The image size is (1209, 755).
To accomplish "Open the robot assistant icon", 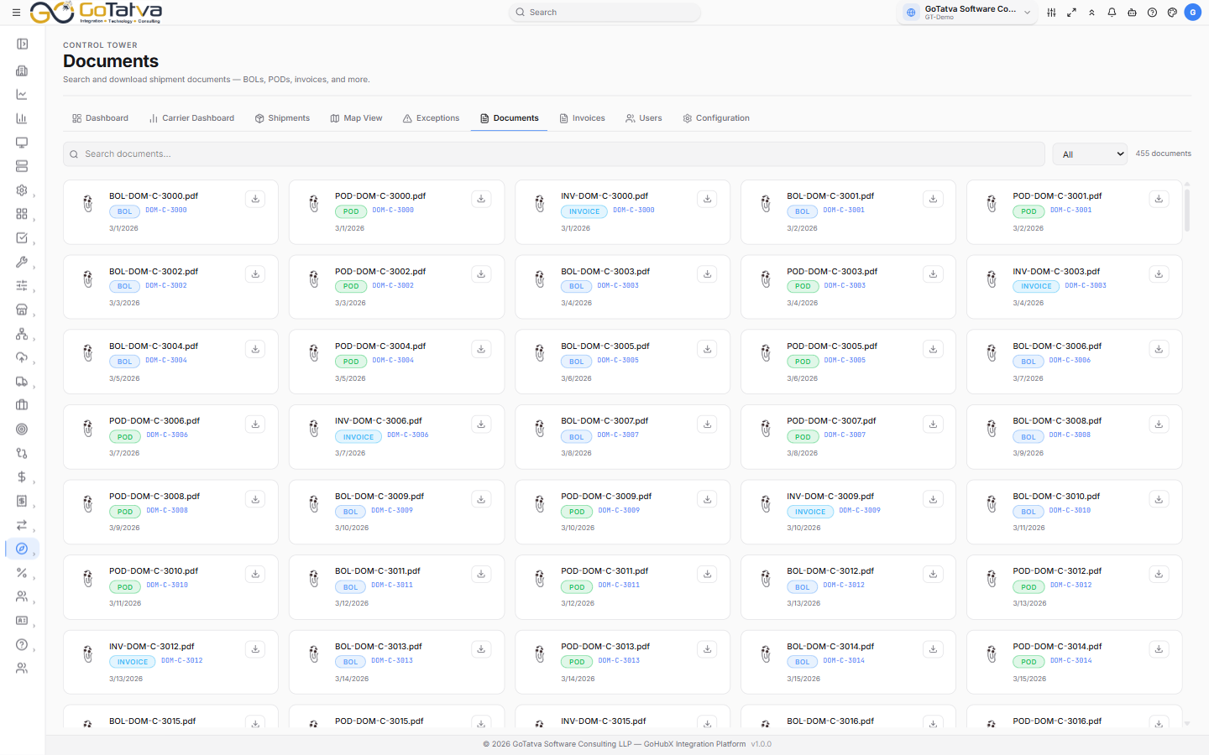I will (x=1132, y=13).
